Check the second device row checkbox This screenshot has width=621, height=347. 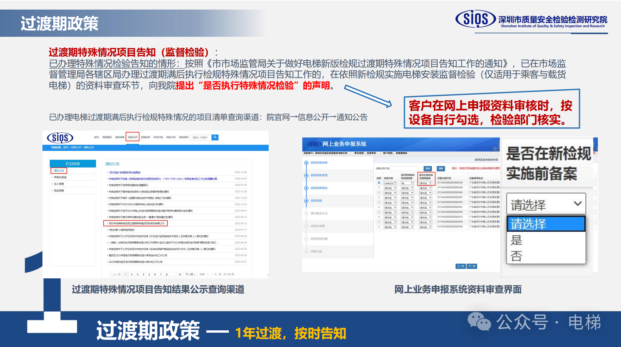point(379,188)
